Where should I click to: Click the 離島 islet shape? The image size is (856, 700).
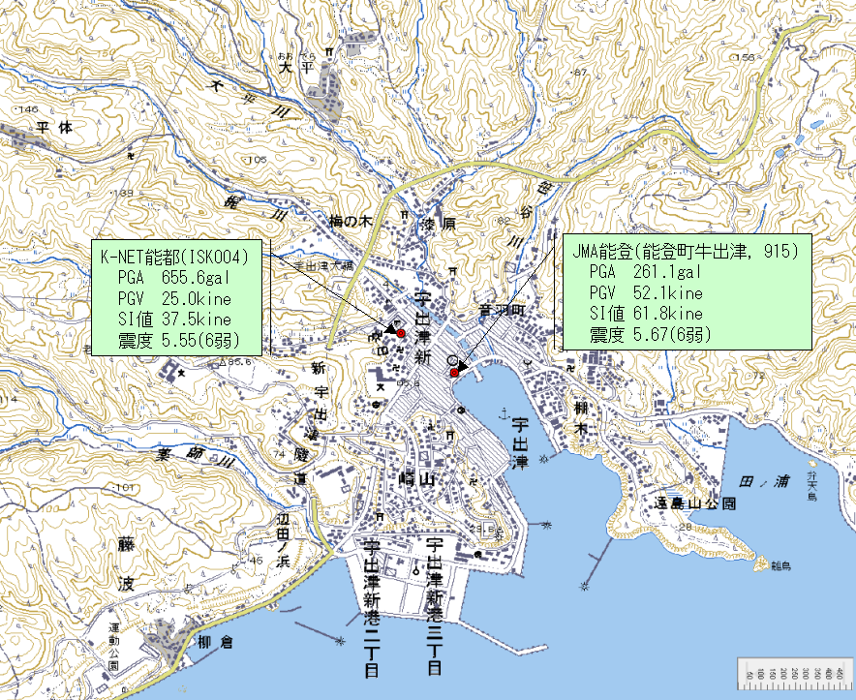tap(760, 563)
